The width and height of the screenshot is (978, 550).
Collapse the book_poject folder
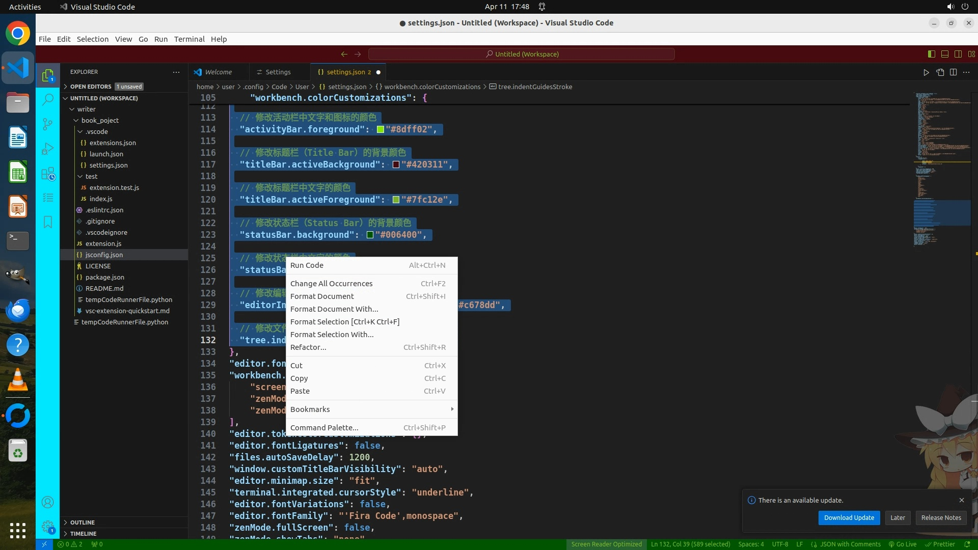click(x=100, y=120)
